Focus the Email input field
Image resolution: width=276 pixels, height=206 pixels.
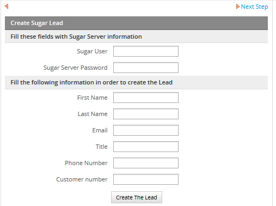coord(146,130)
